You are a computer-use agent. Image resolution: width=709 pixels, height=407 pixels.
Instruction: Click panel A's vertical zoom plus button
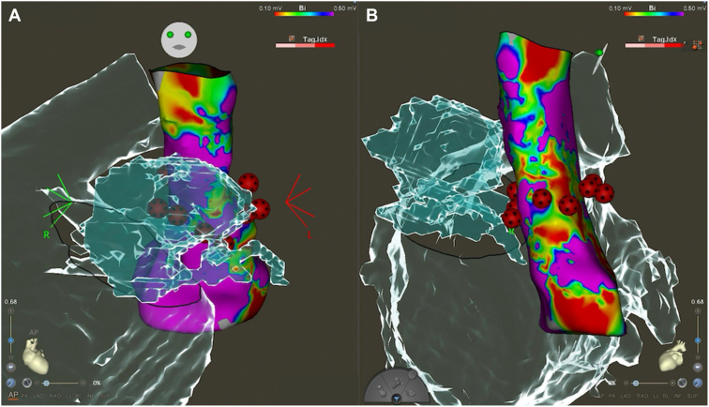click(11, 310)
